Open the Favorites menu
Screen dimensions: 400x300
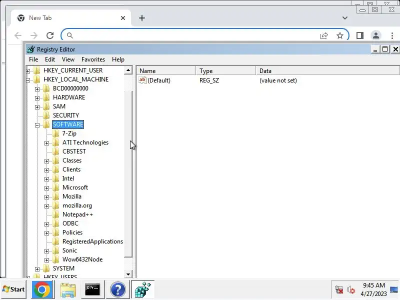[x=93, y=59]
